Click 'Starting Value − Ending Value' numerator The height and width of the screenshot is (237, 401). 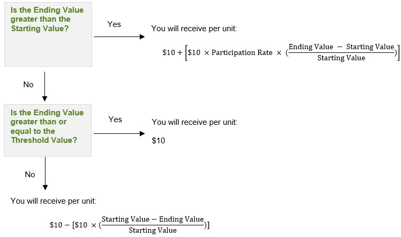(153, 220)
